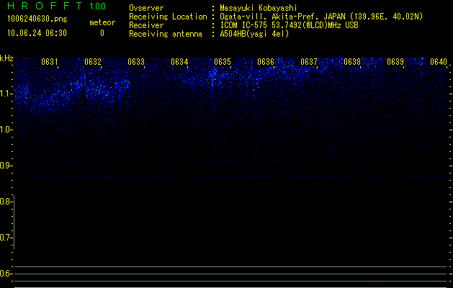Click the HROFFT 1.0.0 title text

tap(56, 6)
